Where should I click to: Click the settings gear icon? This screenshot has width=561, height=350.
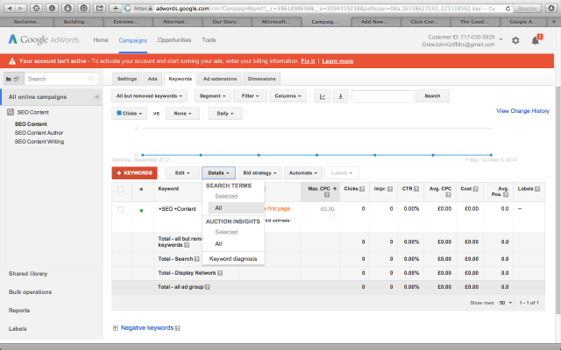(515, 40)
